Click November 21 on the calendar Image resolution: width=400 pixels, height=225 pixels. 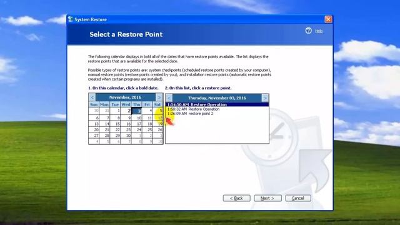coord(104,130)
